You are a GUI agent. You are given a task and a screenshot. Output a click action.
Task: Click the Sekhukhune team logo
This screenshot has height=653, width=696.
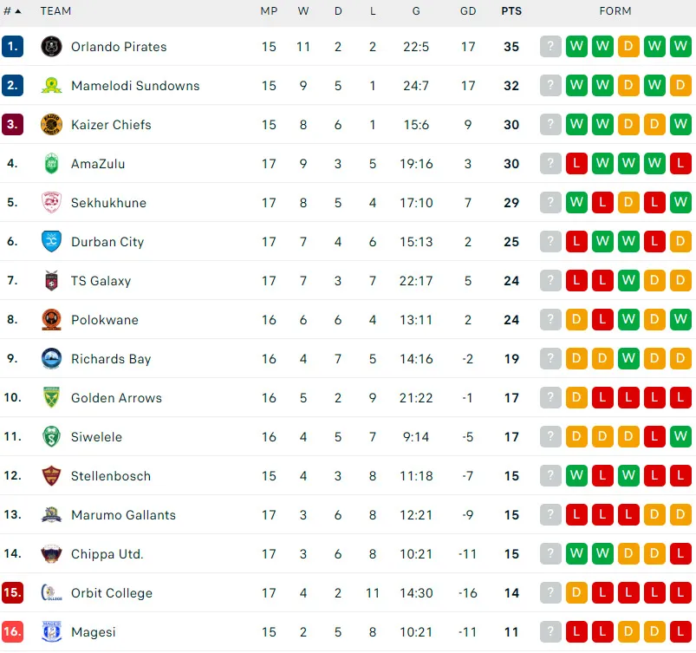[x=52, y=203]
